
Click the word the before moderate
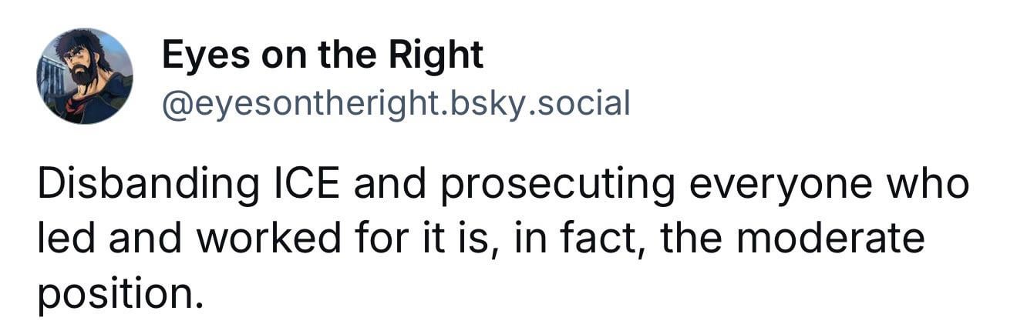pyautogui.click(x=688, y=238)
